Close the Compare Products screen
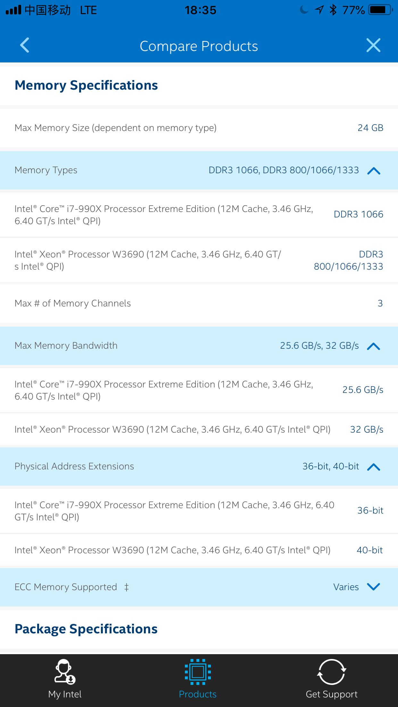 [x=373, y=45]
